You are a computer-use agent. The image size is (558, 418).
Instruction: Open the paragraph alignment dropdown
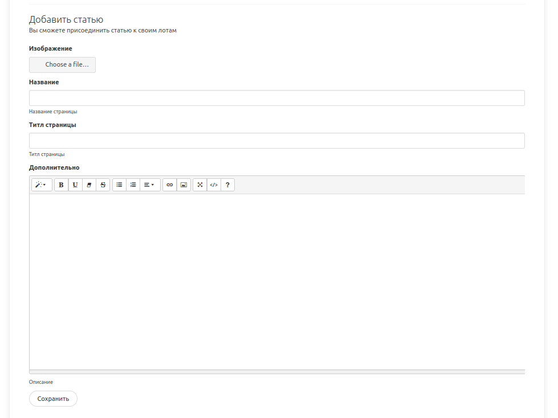coord(149,185)
